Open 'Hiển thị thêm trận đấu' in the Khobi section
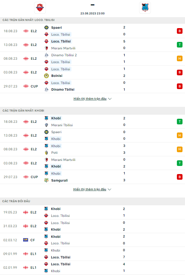This screenshot has width=185, height=275. (90, 189)
